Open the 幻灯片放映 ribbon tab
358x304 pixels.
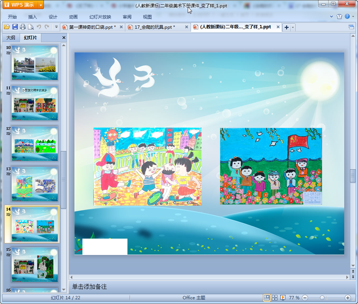click(x=100, y=17)
